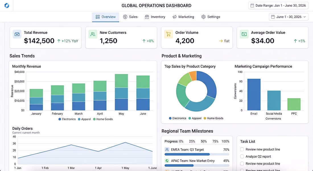Go to the Inventory tab
Image resolution: width=313 pixels, height=171 pixels.
click(x=155, y=17)
